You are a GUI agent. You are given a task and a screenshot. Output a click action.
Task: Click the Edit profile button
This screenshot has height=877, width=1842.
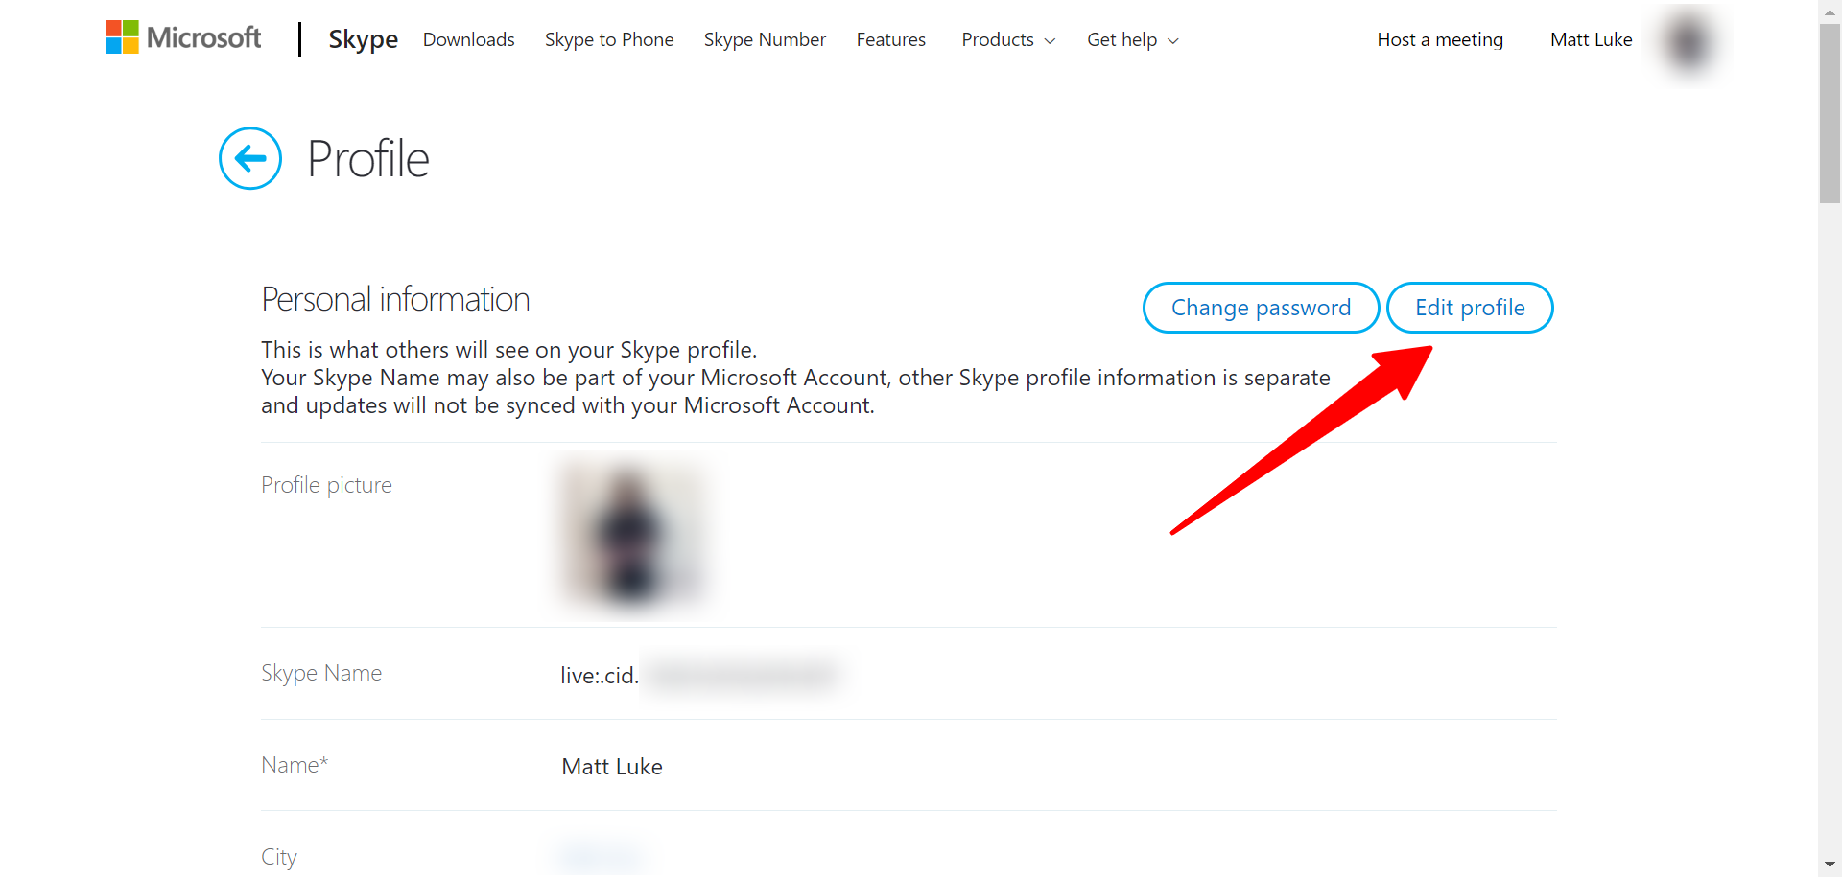tap(1470, 308)
